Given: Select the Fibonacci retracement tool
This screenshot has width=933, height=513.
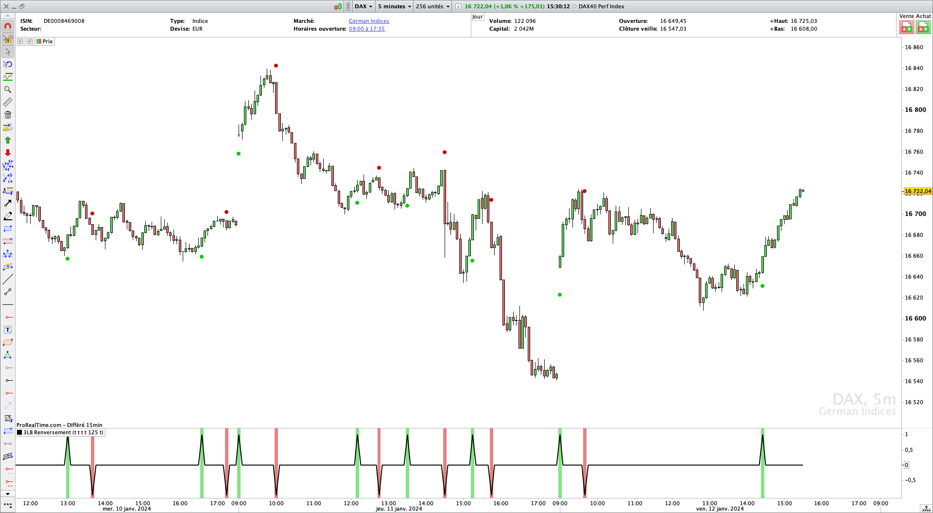Looking at the screenshot, I should [8, 191].
